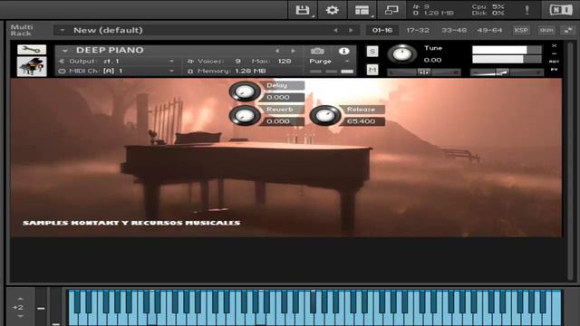Shift keyboard octave down arrow
The image size is (580, 326).
[20, 316]
